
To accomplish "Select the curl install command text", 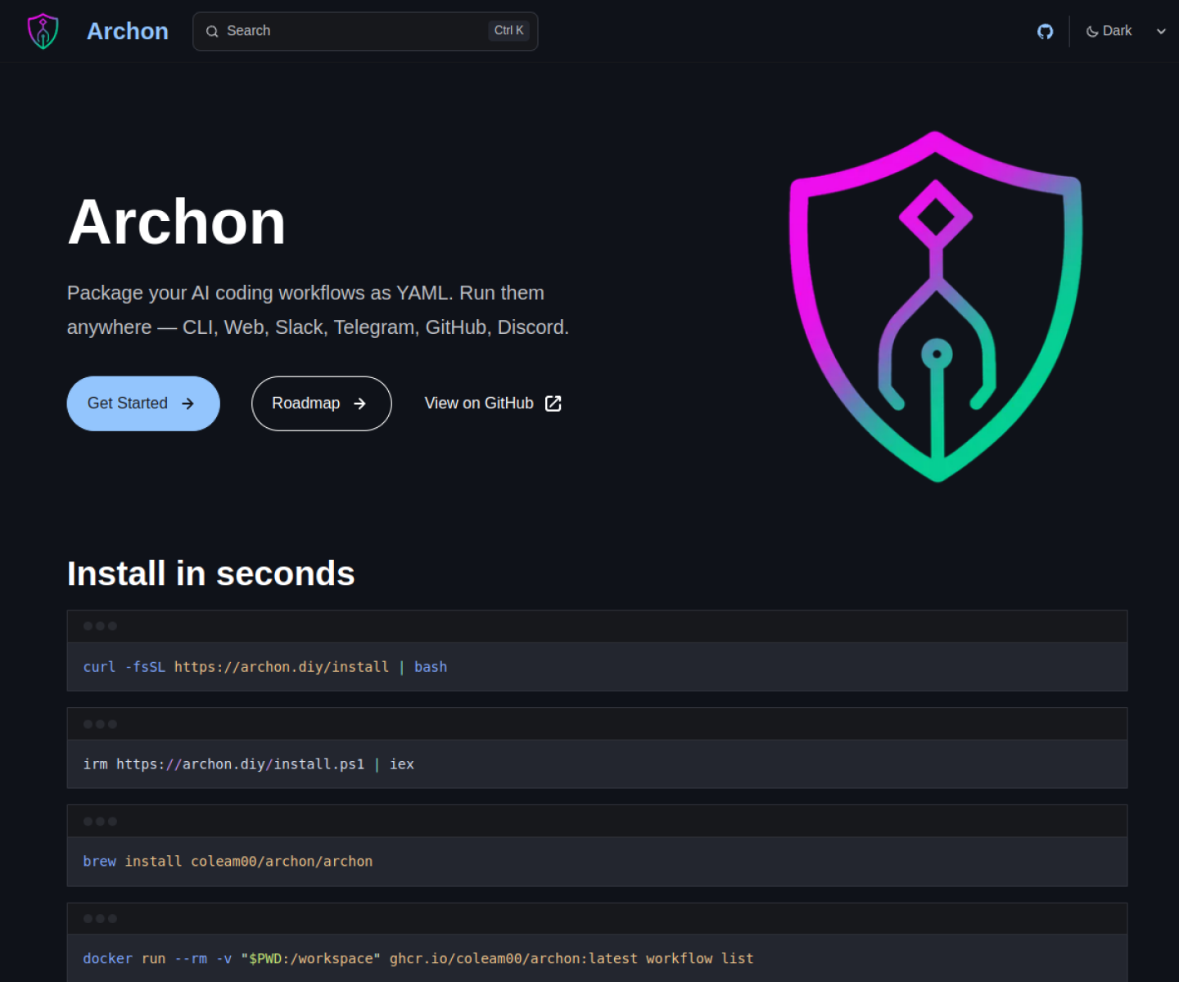I will (x=265, y=667).
